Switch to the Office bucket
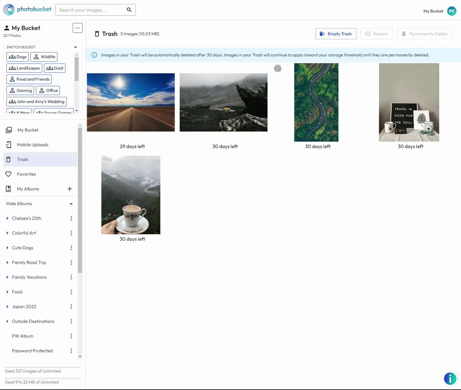Viewport: 461px width, 390px height. (48, 91)
